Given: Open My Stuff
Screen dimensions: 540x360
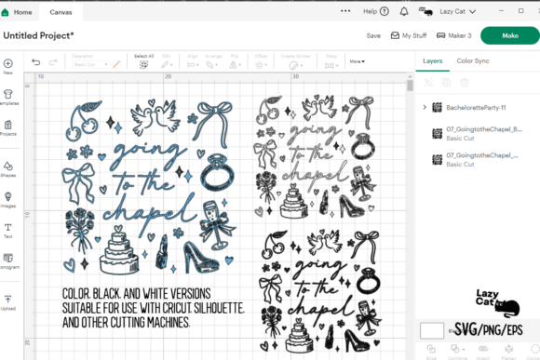Looking at the screenshot, I should point(409,35).
